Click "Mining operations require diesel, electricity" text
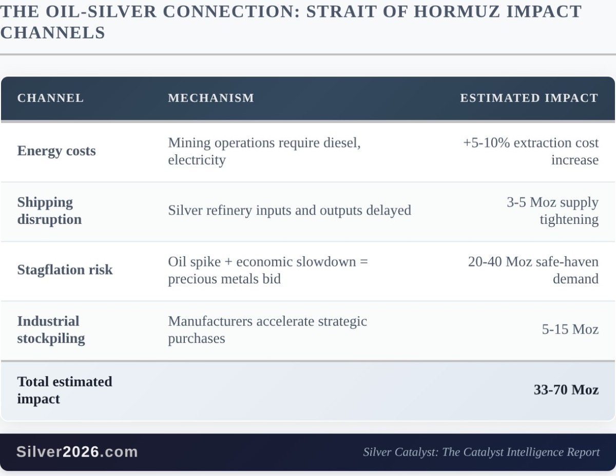 (x=264, y=151)
